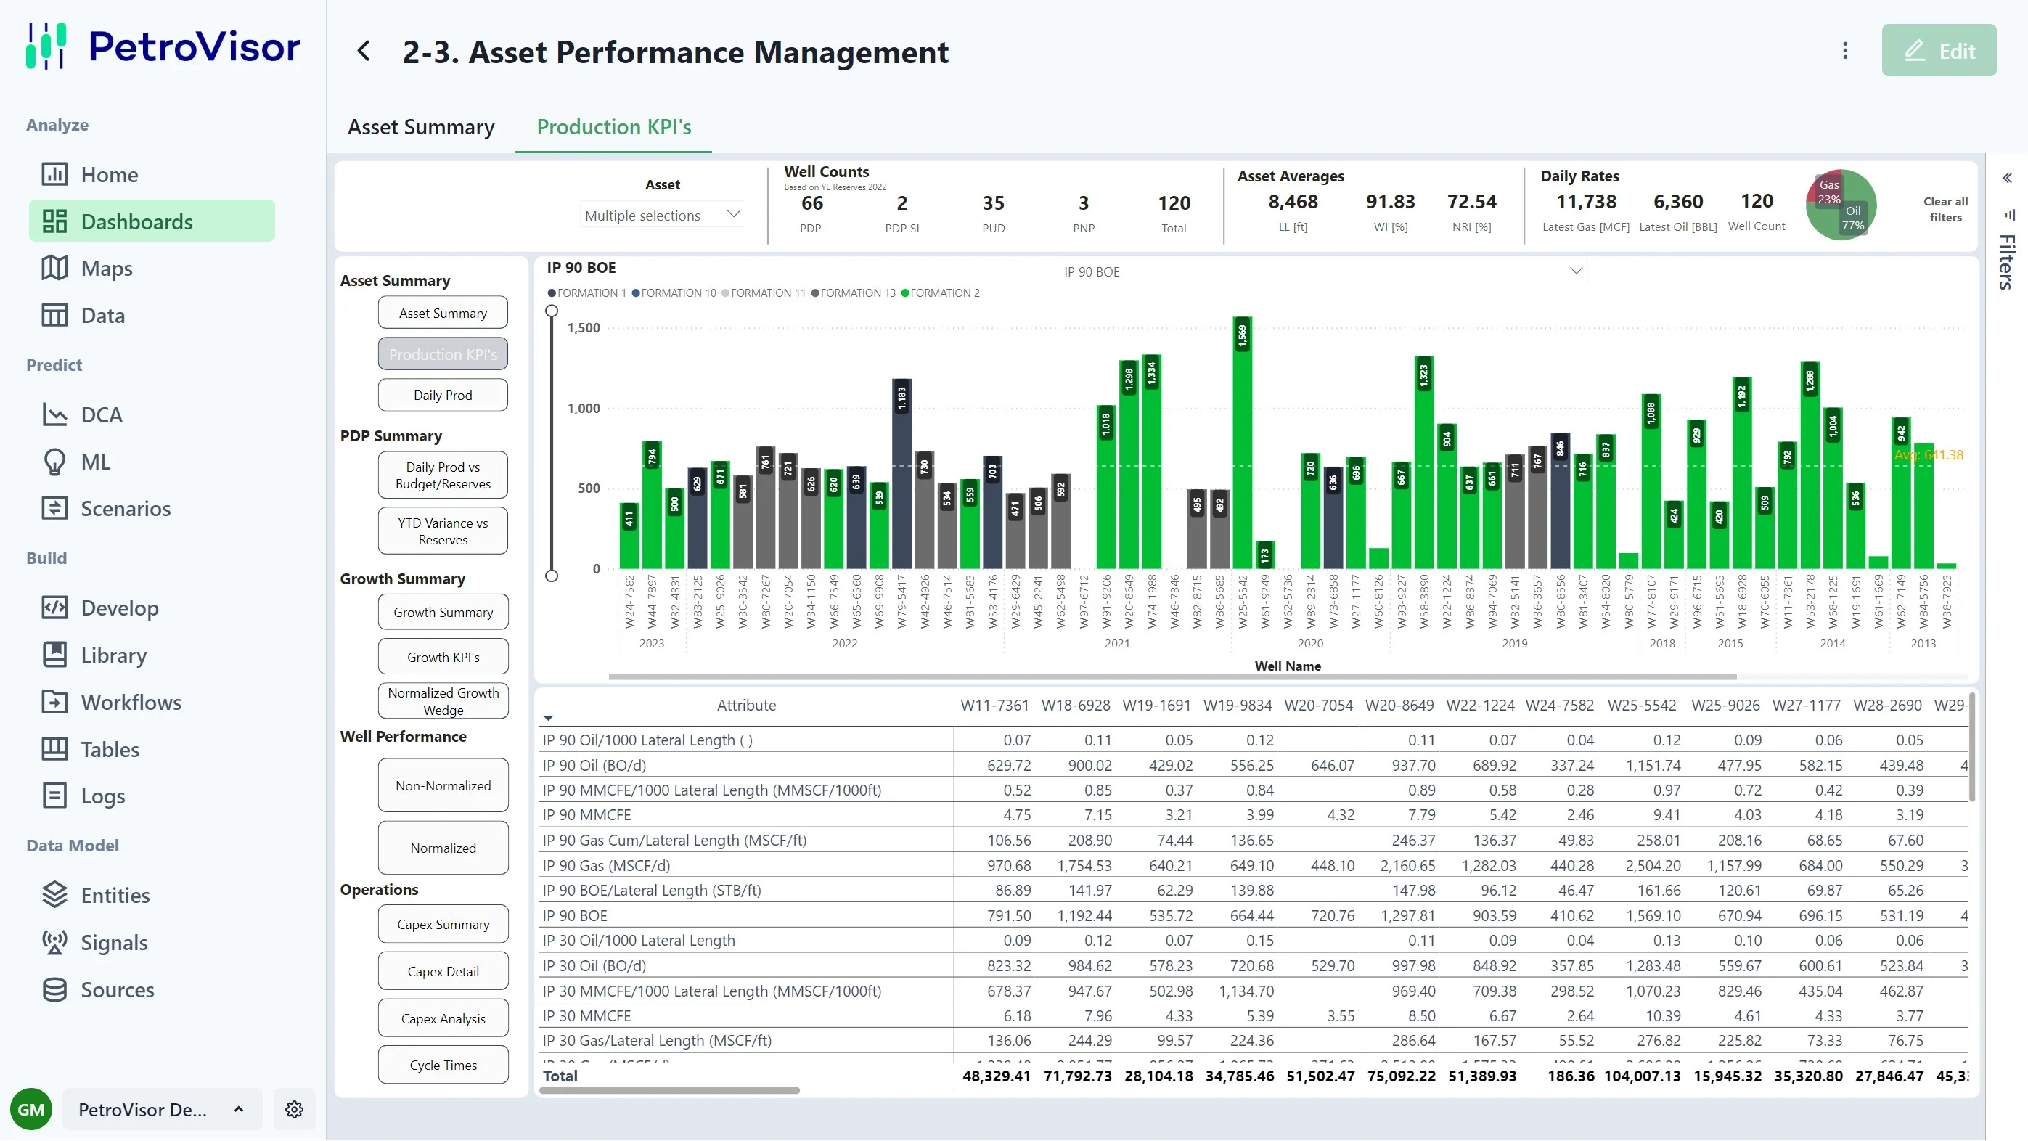Open the Asset multiple selections dropdown
Viewport: 2028px width, 1141px height.
pos(662,215)
